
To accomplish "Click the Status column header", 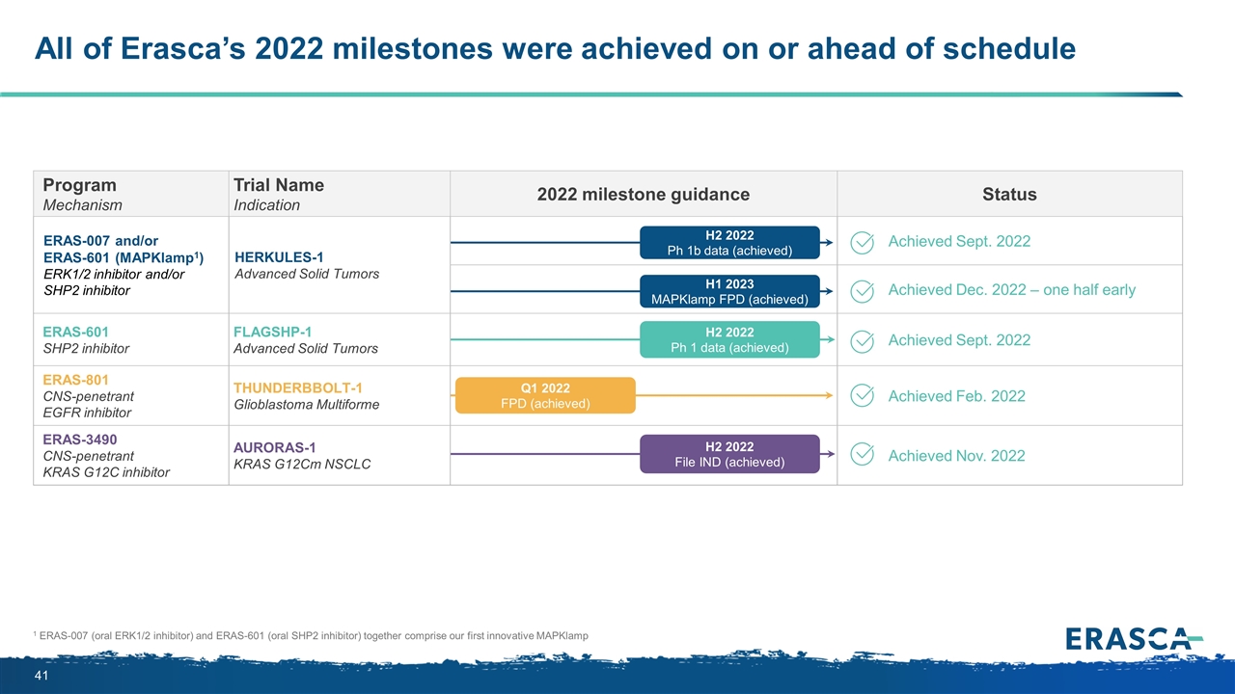I will 1009,195.
